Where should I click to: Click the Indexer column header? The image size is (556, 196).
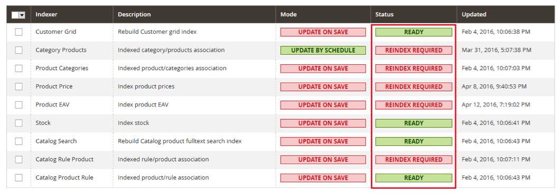coord(46,15)
